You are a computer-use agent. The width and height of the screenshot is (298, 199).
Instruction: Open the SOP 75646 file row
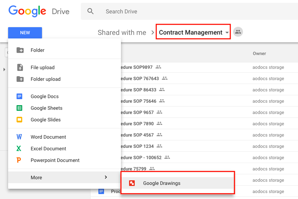click(x=209, y=101)
